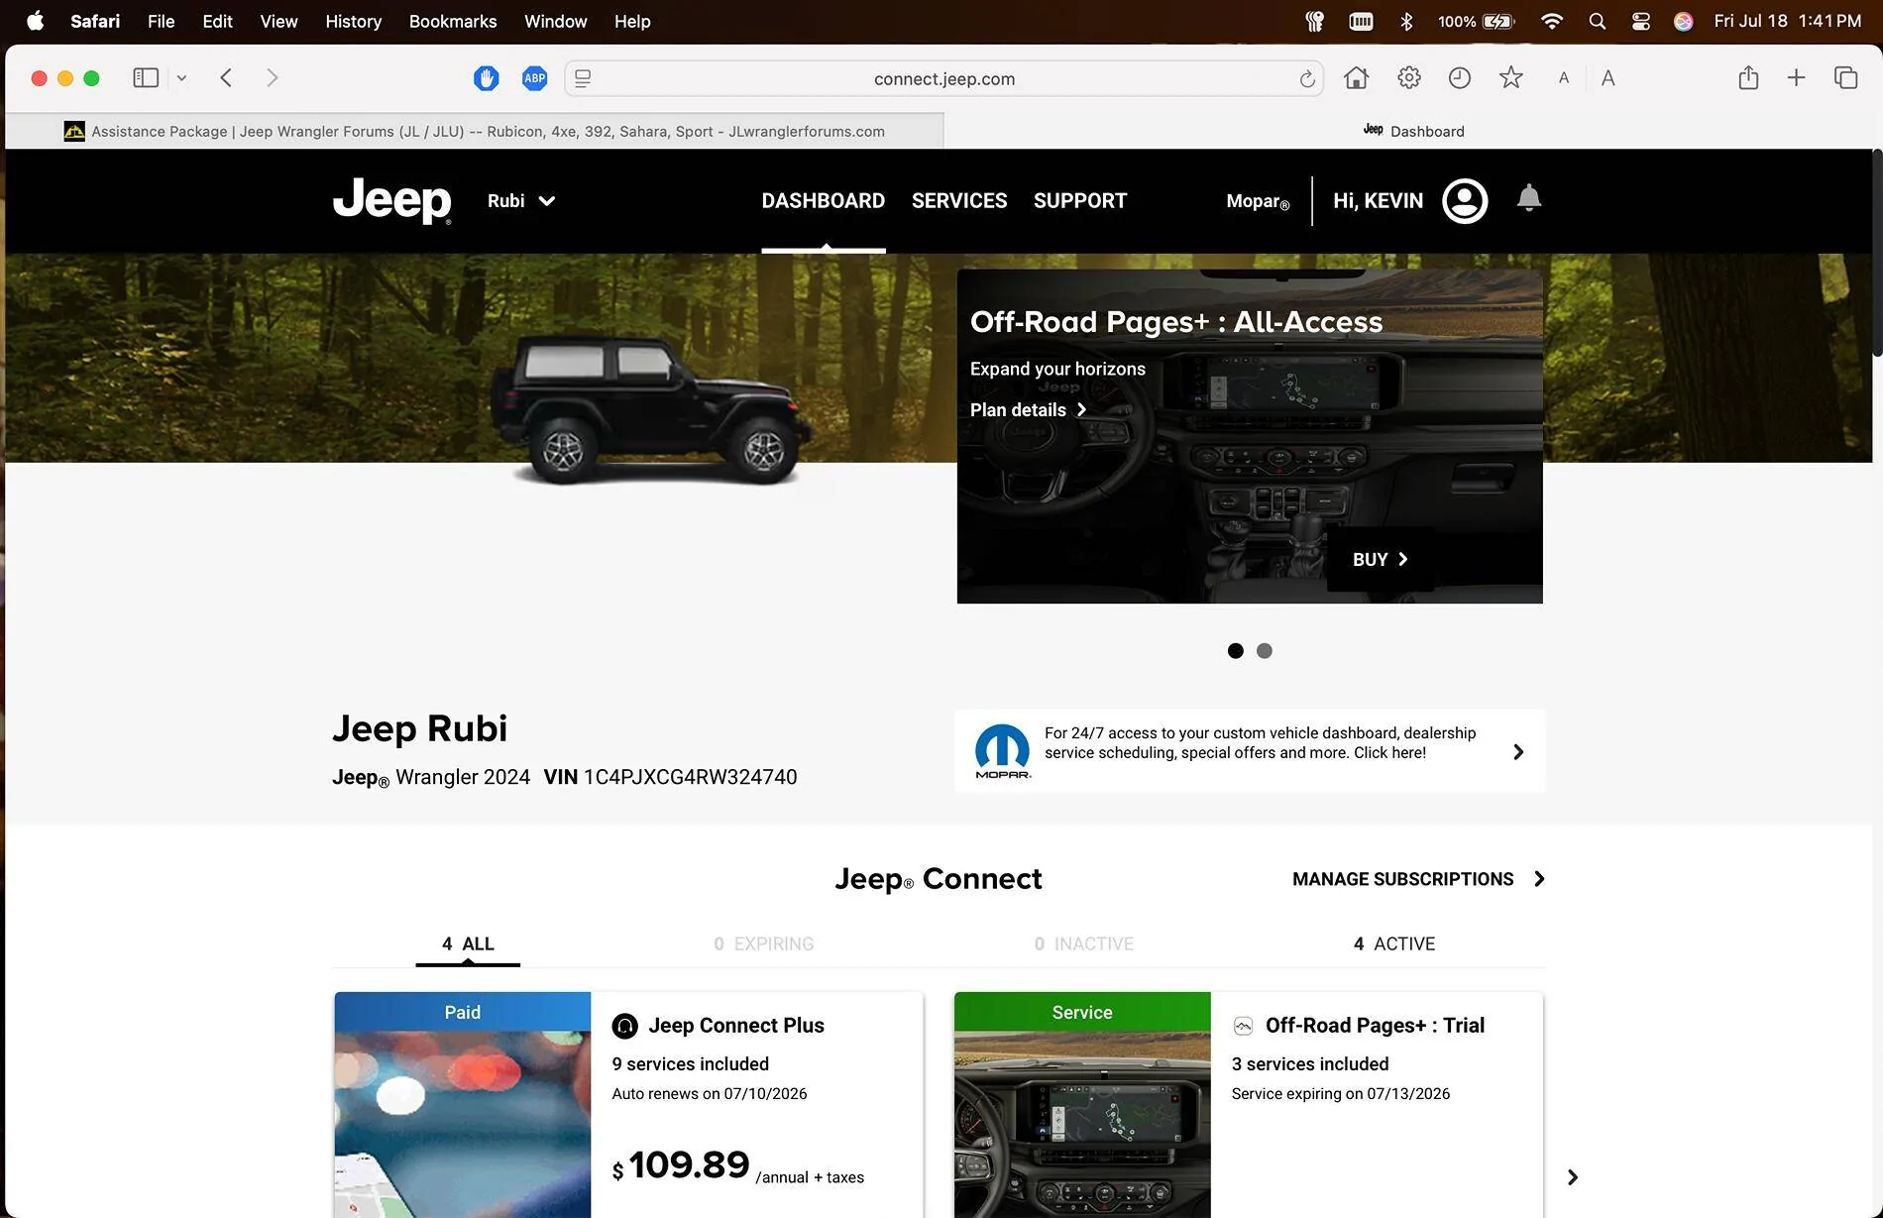Show the page reader menu icon
Screen dimensions: 1883x1218
[583, 78]
